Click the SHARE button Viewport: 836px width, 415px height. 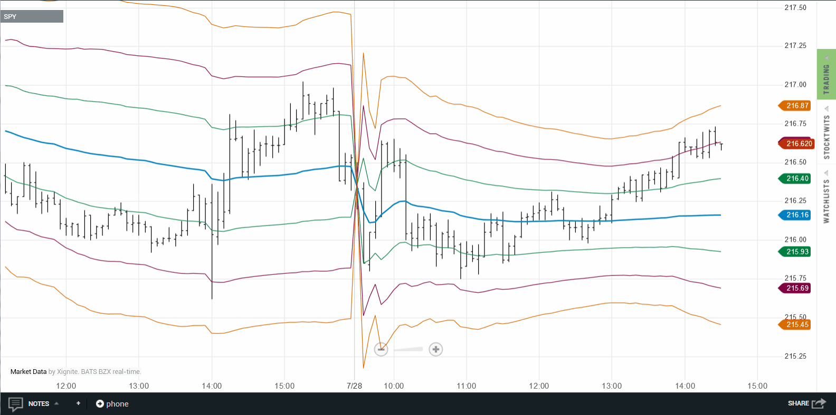(798, 403)
